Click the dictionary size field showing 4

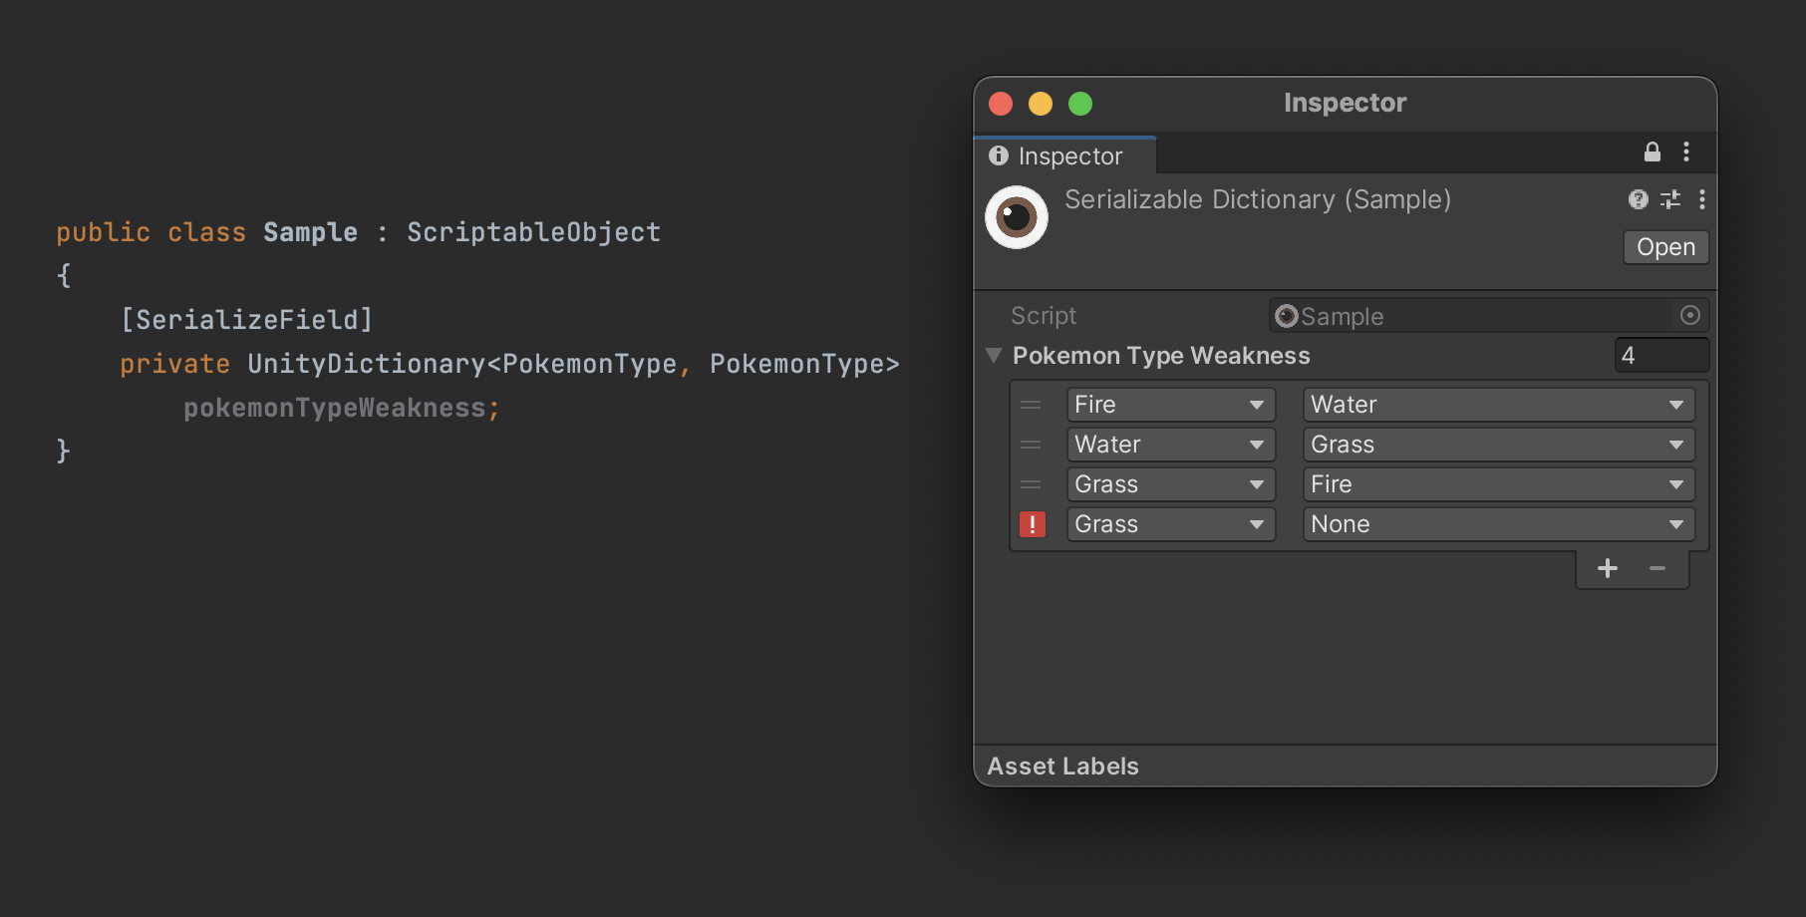pos(1660,356)
